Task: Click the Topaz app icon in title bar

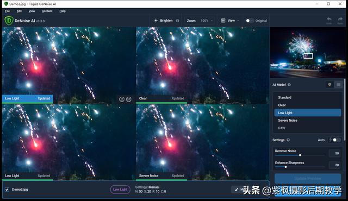Action: pos(6,4)
